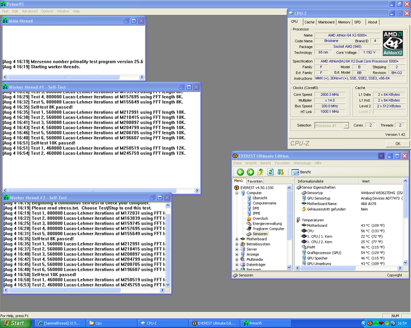Click Core Speed value 2800.3 MHz
Image resolution: width=411 pixels, height=328 pixels.
click(330, 95)
